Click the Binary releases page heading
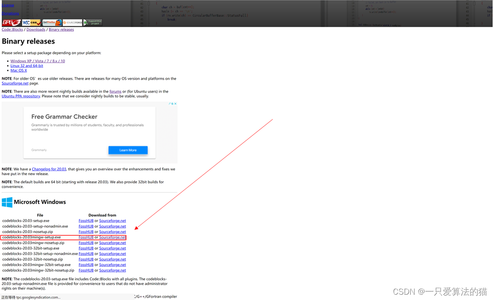Viewport: 494px width, 300px height. pos(29,41)
